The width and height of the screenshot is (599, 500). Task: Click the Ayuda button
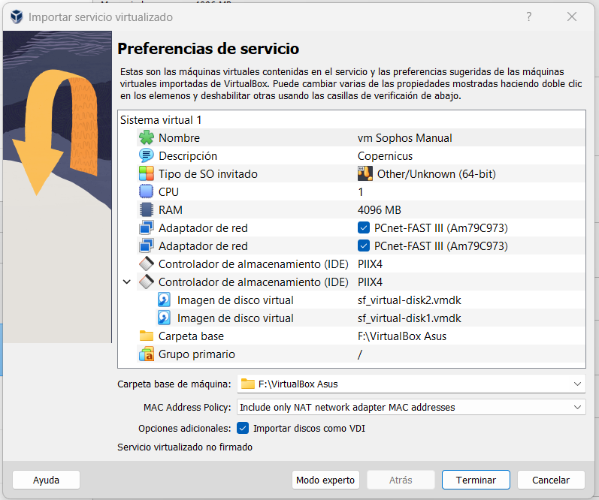point(46,480)
